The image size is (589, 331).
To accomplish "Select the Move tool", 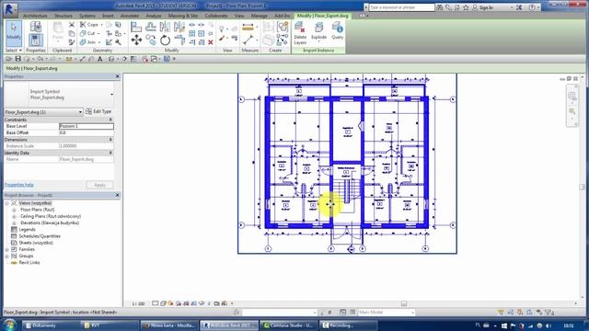I will 136,40.
